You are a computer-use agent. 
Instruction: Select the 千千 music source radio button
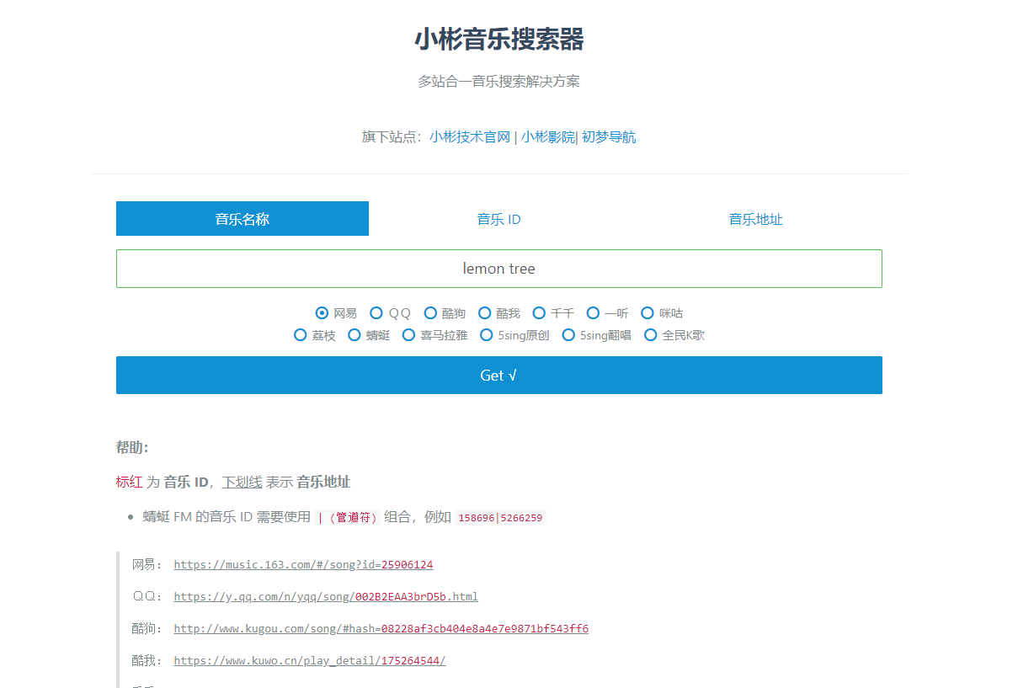pos(539,312)
